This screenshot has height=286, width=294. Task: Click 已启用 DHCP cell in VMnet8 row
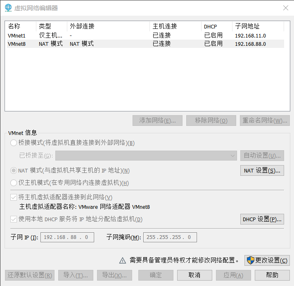coord(213,44)
